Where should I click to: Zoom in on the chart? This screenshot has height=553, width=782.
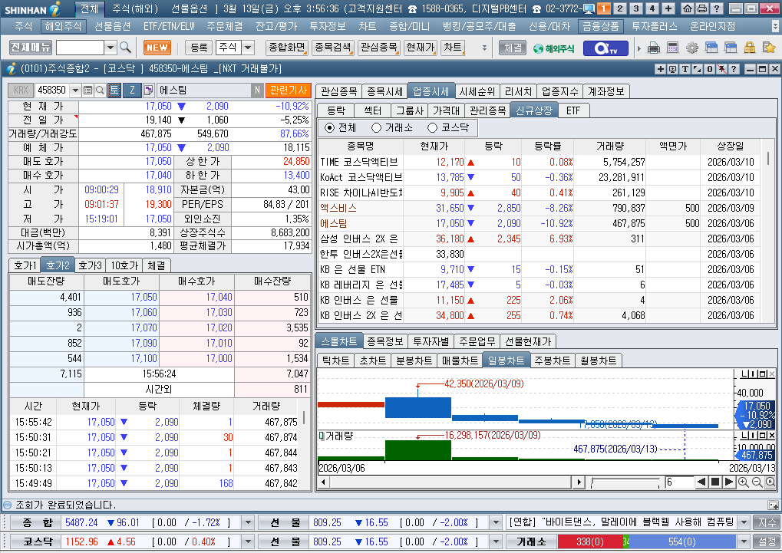click(x=743, y=482)
